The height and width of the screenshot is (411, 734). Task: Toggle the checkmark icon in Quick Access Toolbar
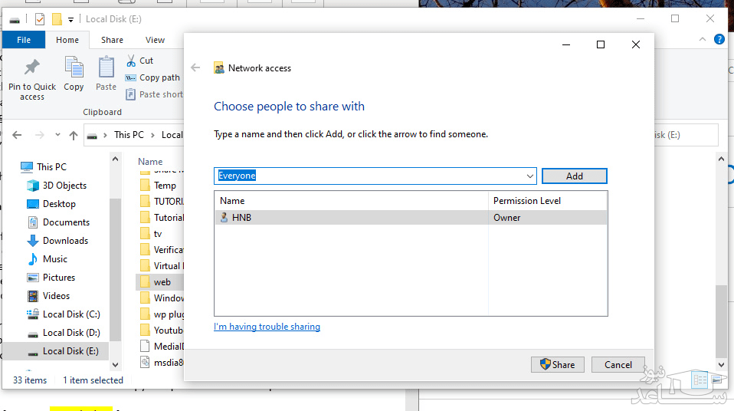coord(40,18)
